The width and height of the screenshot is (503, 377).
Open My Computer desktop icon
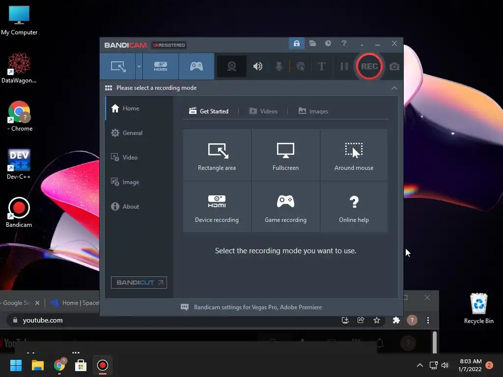click(x=19, y=20)
